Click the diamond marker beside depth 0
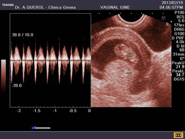 tap(171, 21)
